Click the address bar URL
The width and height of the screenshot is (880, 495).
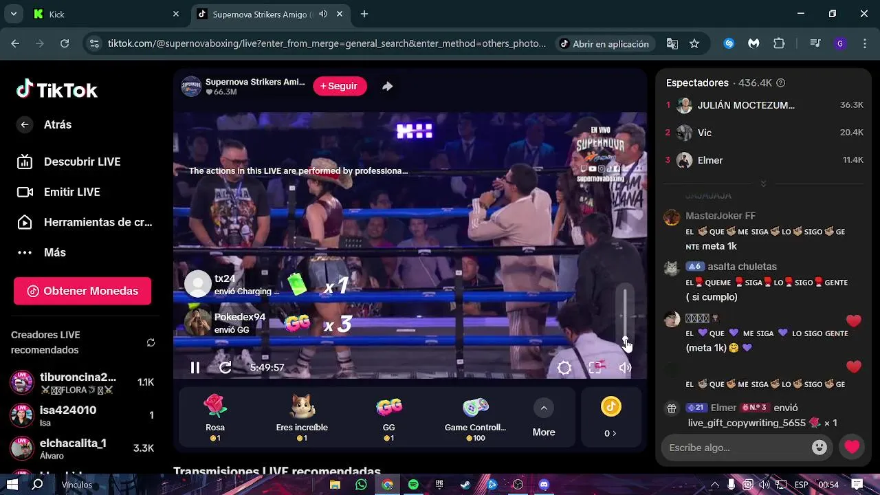click(x=327, y=43)
